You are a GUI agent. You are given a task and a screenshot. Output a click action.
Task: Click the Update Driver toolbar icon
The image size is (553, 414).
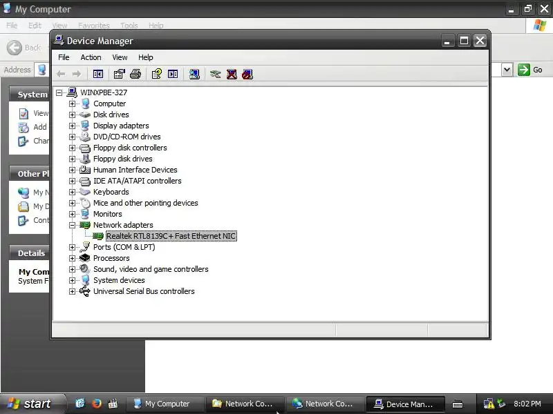pyautogui.click(x=215, y=74)
